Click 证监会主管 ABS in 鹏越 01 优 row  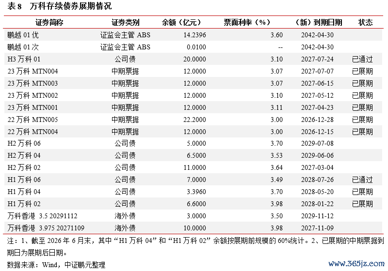[x=125, y=35]
